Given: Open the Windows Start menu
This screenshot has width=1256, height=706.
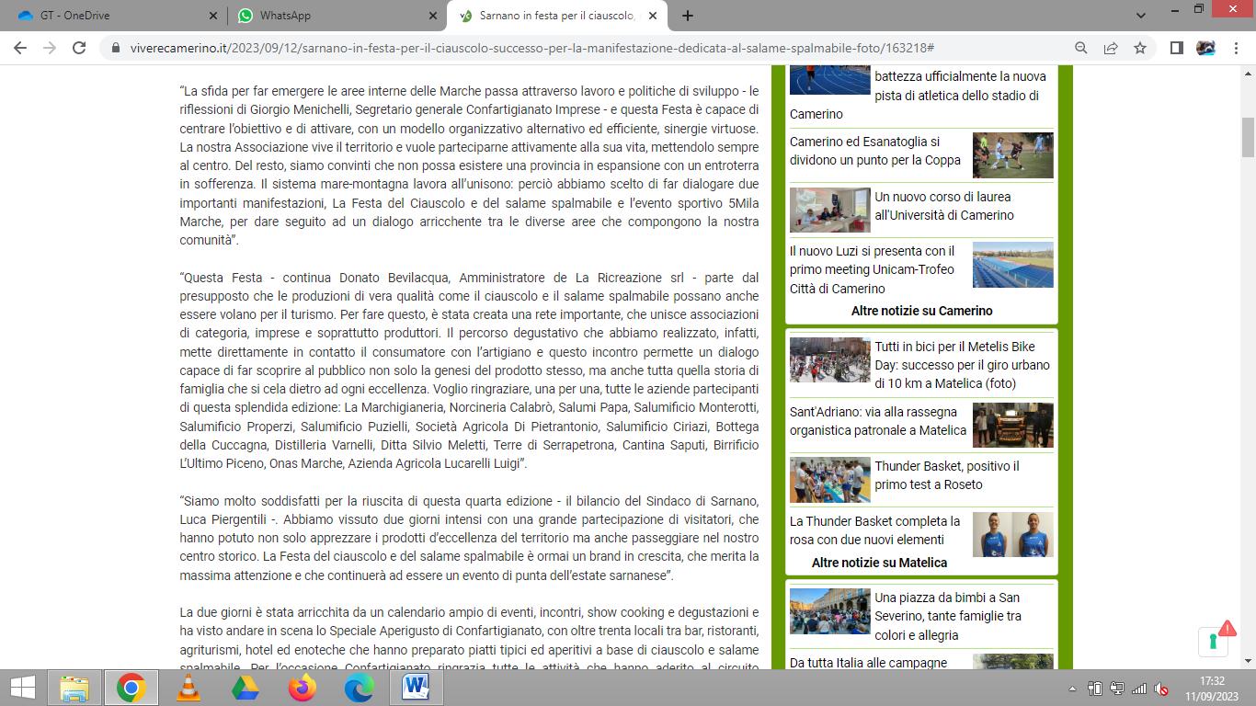Looking at the screenshot, I should (22, 688).
